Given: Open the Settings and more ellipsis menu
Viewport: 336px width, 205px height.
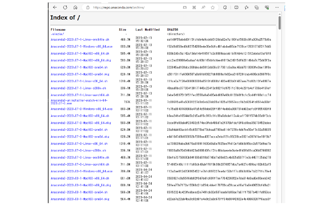Looking at the screenshot, I should (x=277, y=7).
